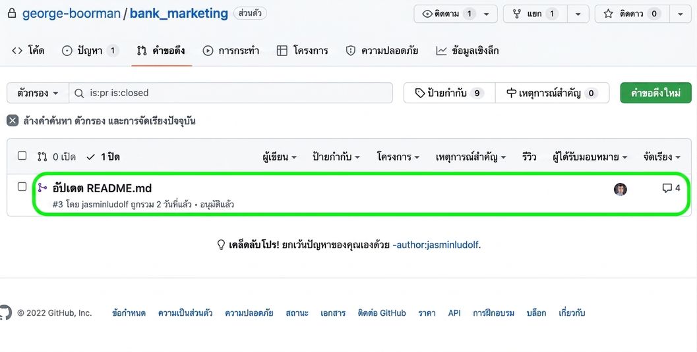Viewport: 697px width, 352px height.
Task: Select the คำขอดึง pull requests tab
Action: (x=162, y=51)
